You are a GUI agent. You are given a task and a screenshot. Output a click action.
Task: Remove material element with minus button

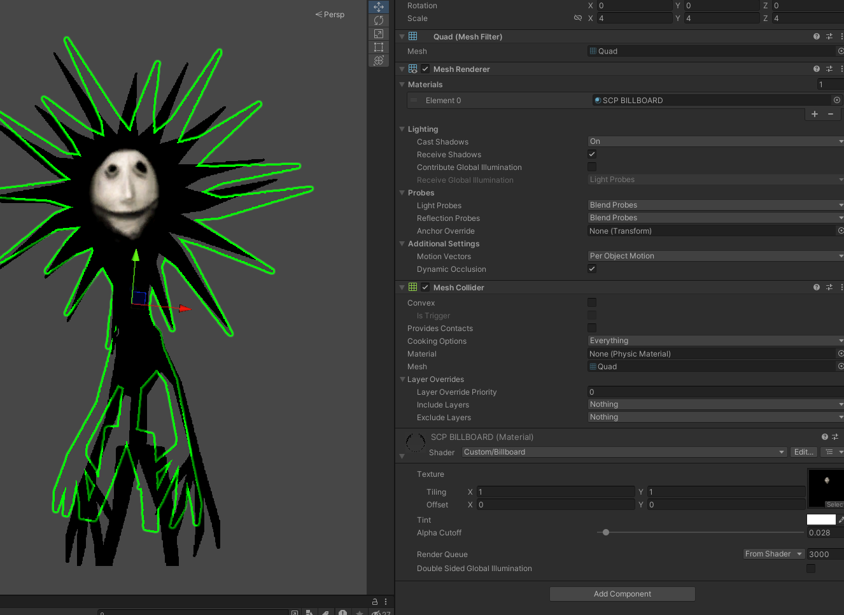pos(831,114)
